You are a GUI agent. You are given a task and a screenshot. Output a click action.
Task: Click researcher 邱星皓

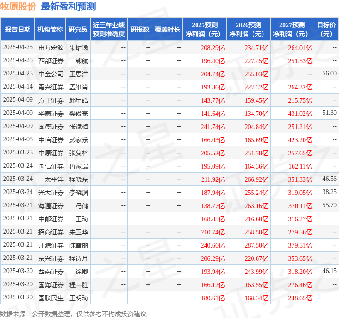[79, 100]
